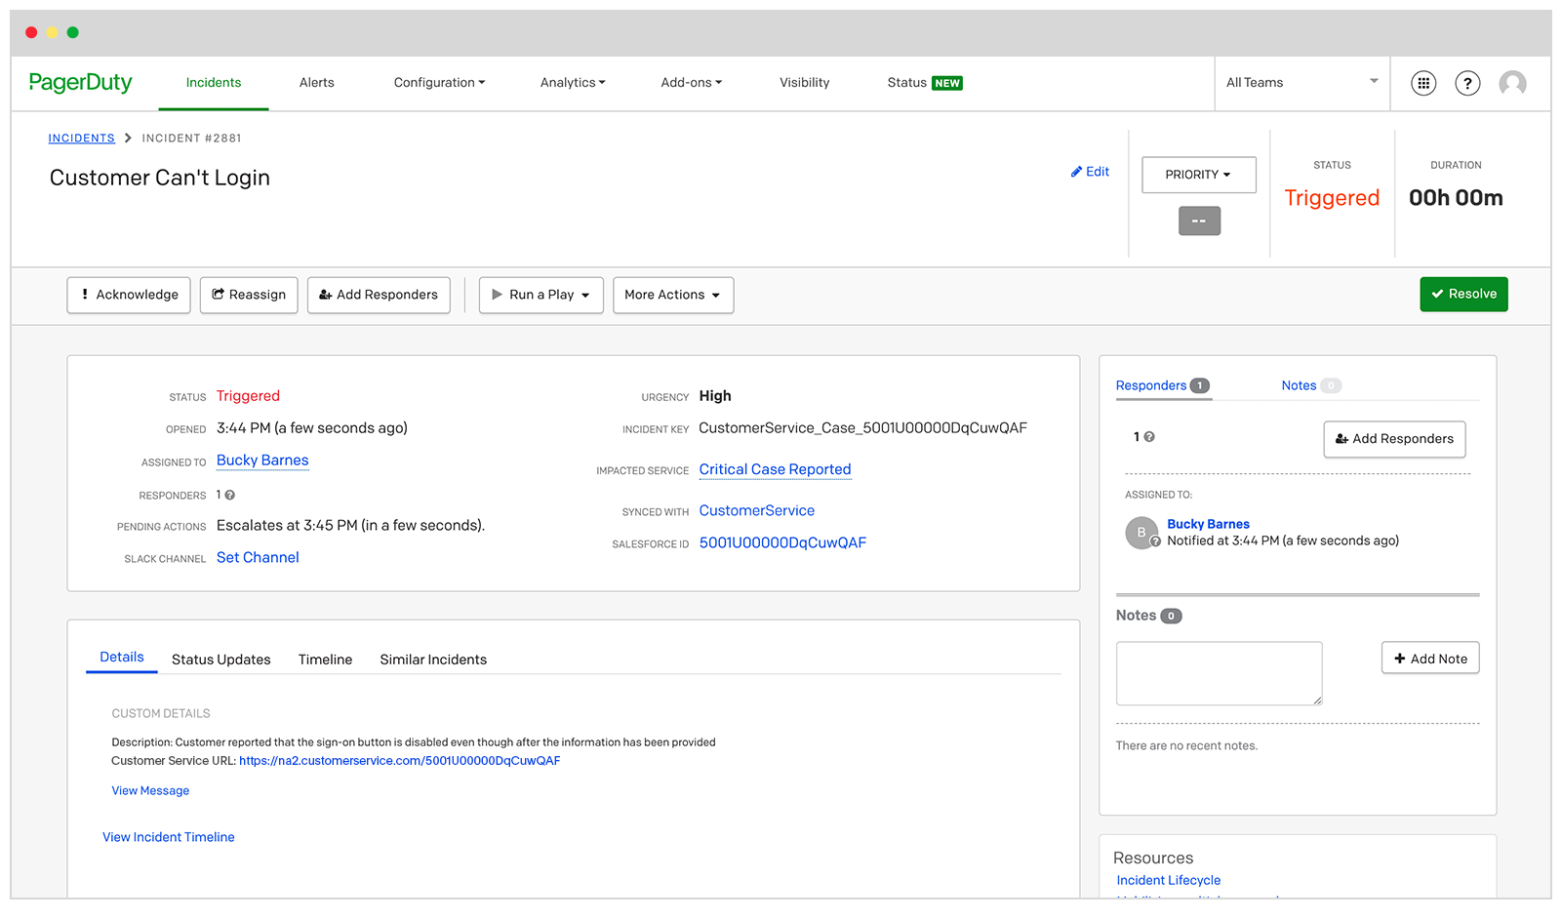Click Bucky Barnes avatar in responders panel
Viewport: 1561px width, 920px height.
tap(1141, 533)
